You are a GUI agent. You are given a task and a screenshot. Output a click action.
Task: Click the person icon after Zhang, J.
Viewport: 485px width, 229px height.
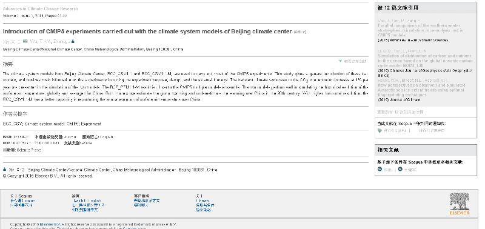click(73, 41)
